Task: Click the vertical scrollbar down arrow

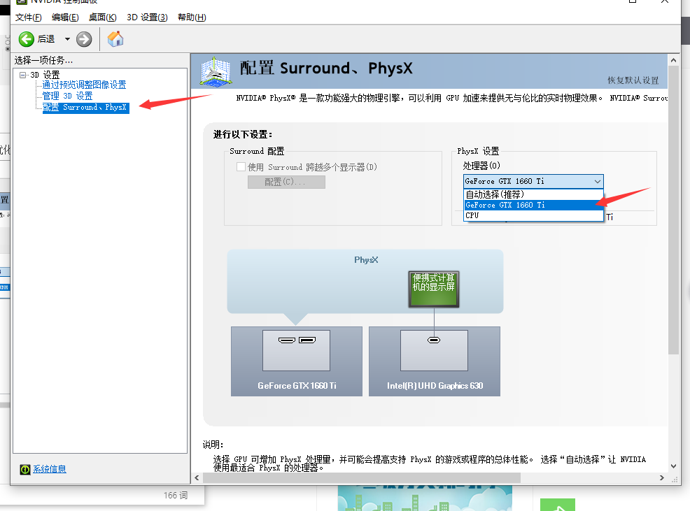Action: [x=673, y=466]
